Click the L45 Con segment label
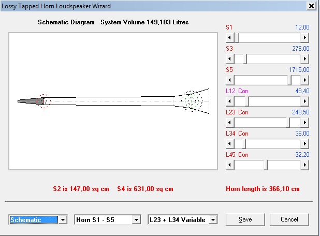320x236 pixels. tap(237, 155)
